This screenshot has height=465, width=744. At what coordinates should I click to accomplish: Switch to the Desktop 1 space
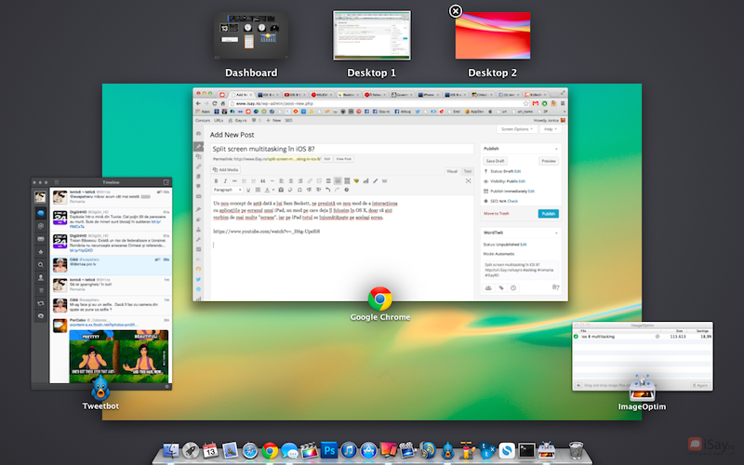(x=372, y=36)
